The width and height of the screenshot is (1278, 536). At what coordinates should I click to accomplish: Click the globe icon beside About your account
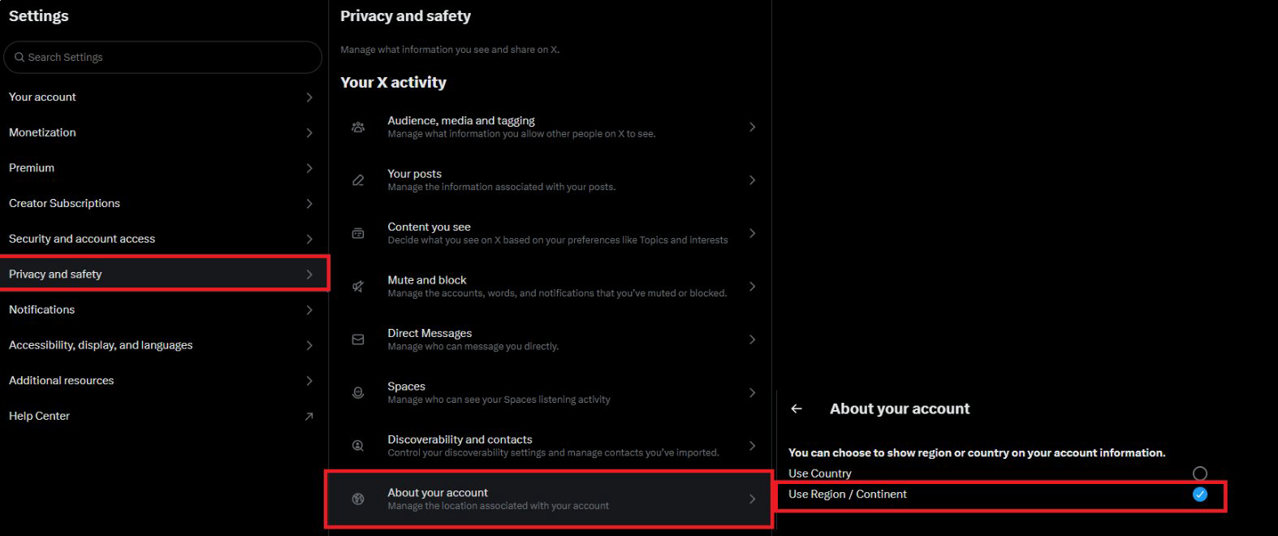(x=358, y=499)
